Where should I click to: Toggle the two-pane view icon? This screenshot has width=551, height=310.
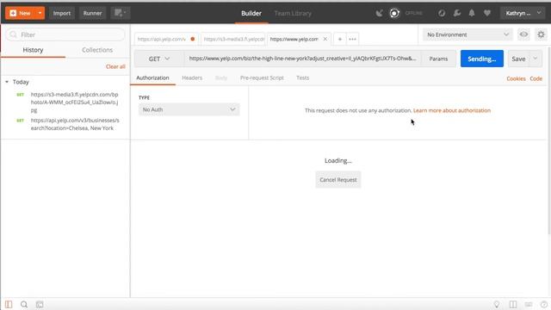click(x=513, y=304)
